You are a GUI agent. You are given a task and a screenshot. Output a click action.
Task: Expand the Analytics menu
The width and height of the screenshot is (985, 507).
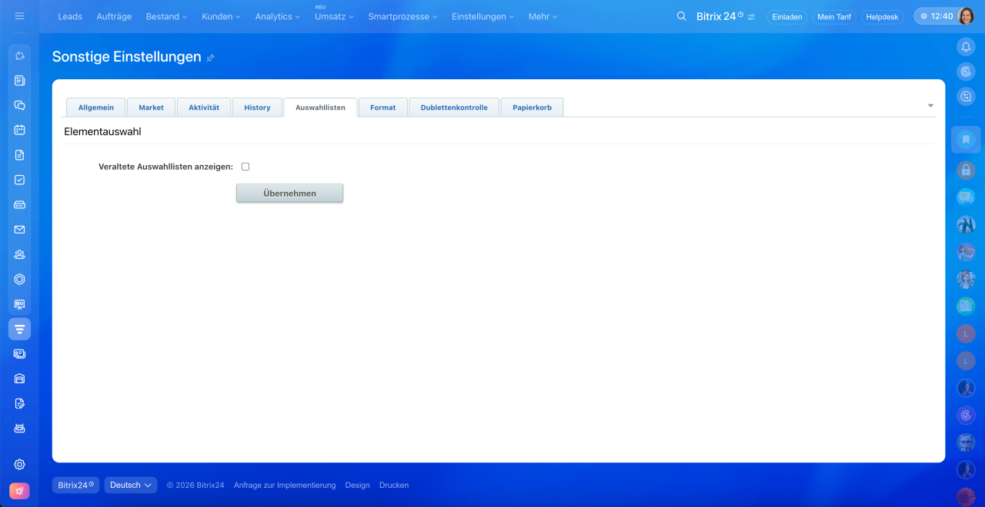coord(277,16)
